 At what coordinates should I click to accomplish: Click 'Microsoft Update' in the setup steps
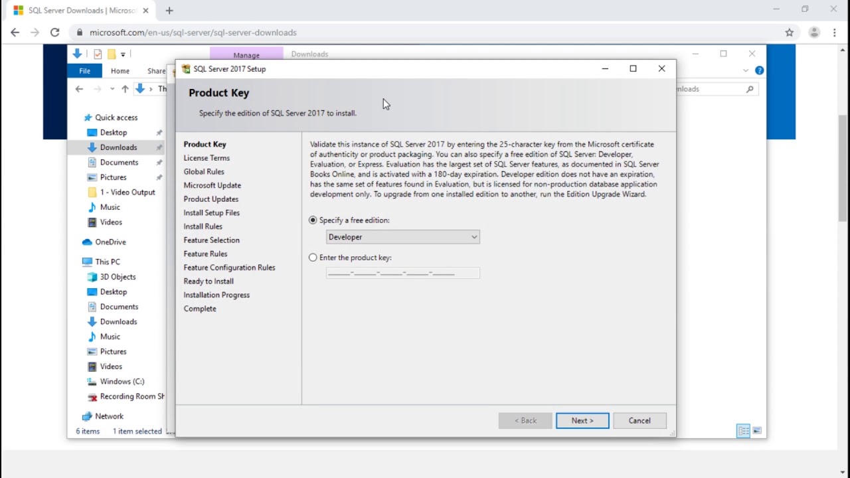tap(212, 185)
